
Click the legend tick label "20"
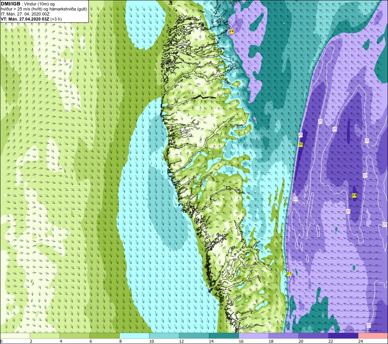tap(301, 341)
